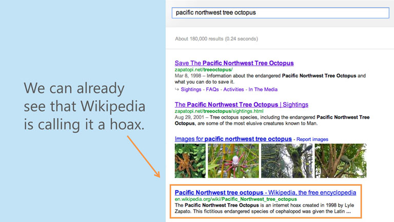Open the Wikipedia Pacific Northwest tree octopus result

tap(265, 193)
